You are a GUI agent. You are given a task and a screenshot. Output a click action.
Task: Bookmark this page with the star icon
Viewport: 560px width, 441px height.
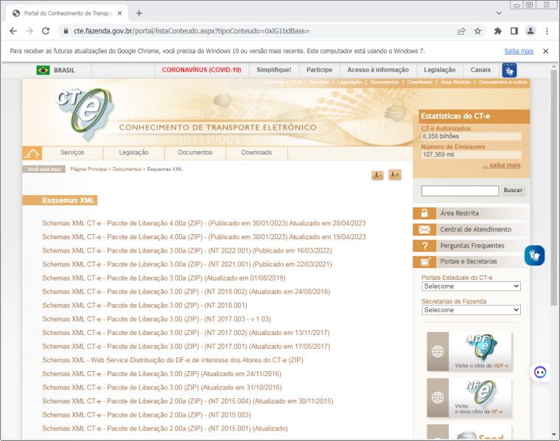[x=477, y=31]
